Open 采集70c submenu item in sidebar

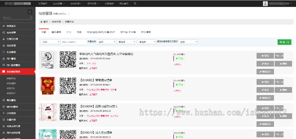11,88
